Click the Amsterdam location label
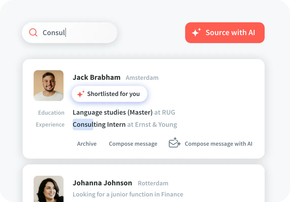The height and width of the screenshot is (202, 290). coord(142,78)
